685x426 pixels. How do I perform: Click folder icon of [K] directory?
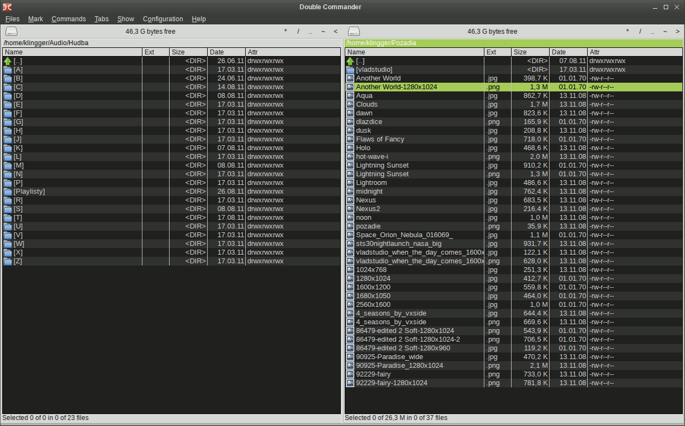tap(8, 148)
